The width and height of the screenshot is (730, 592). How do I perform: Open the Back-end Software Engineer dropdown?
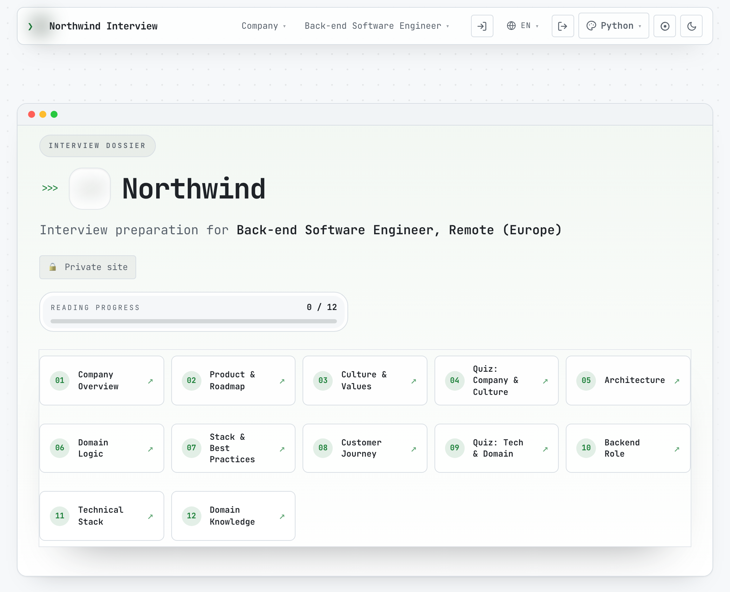(377, 26)
